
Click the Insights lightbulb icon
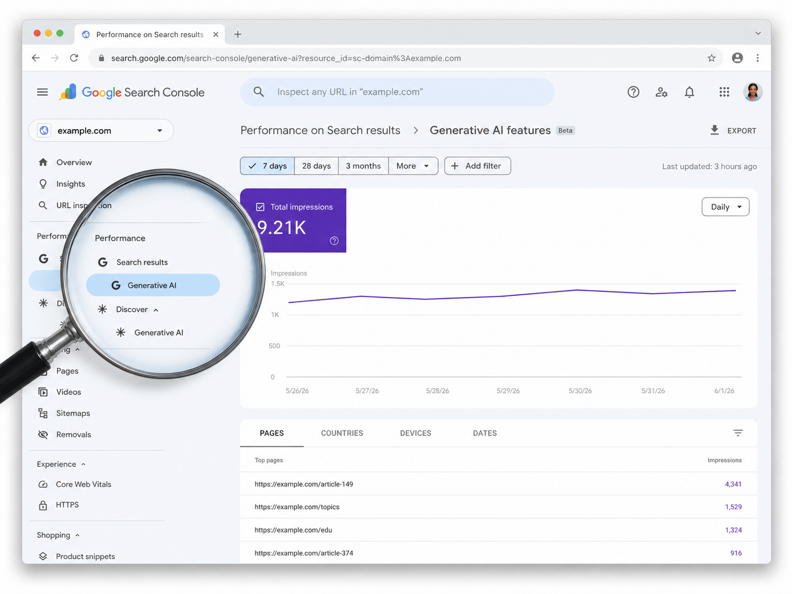43,184
